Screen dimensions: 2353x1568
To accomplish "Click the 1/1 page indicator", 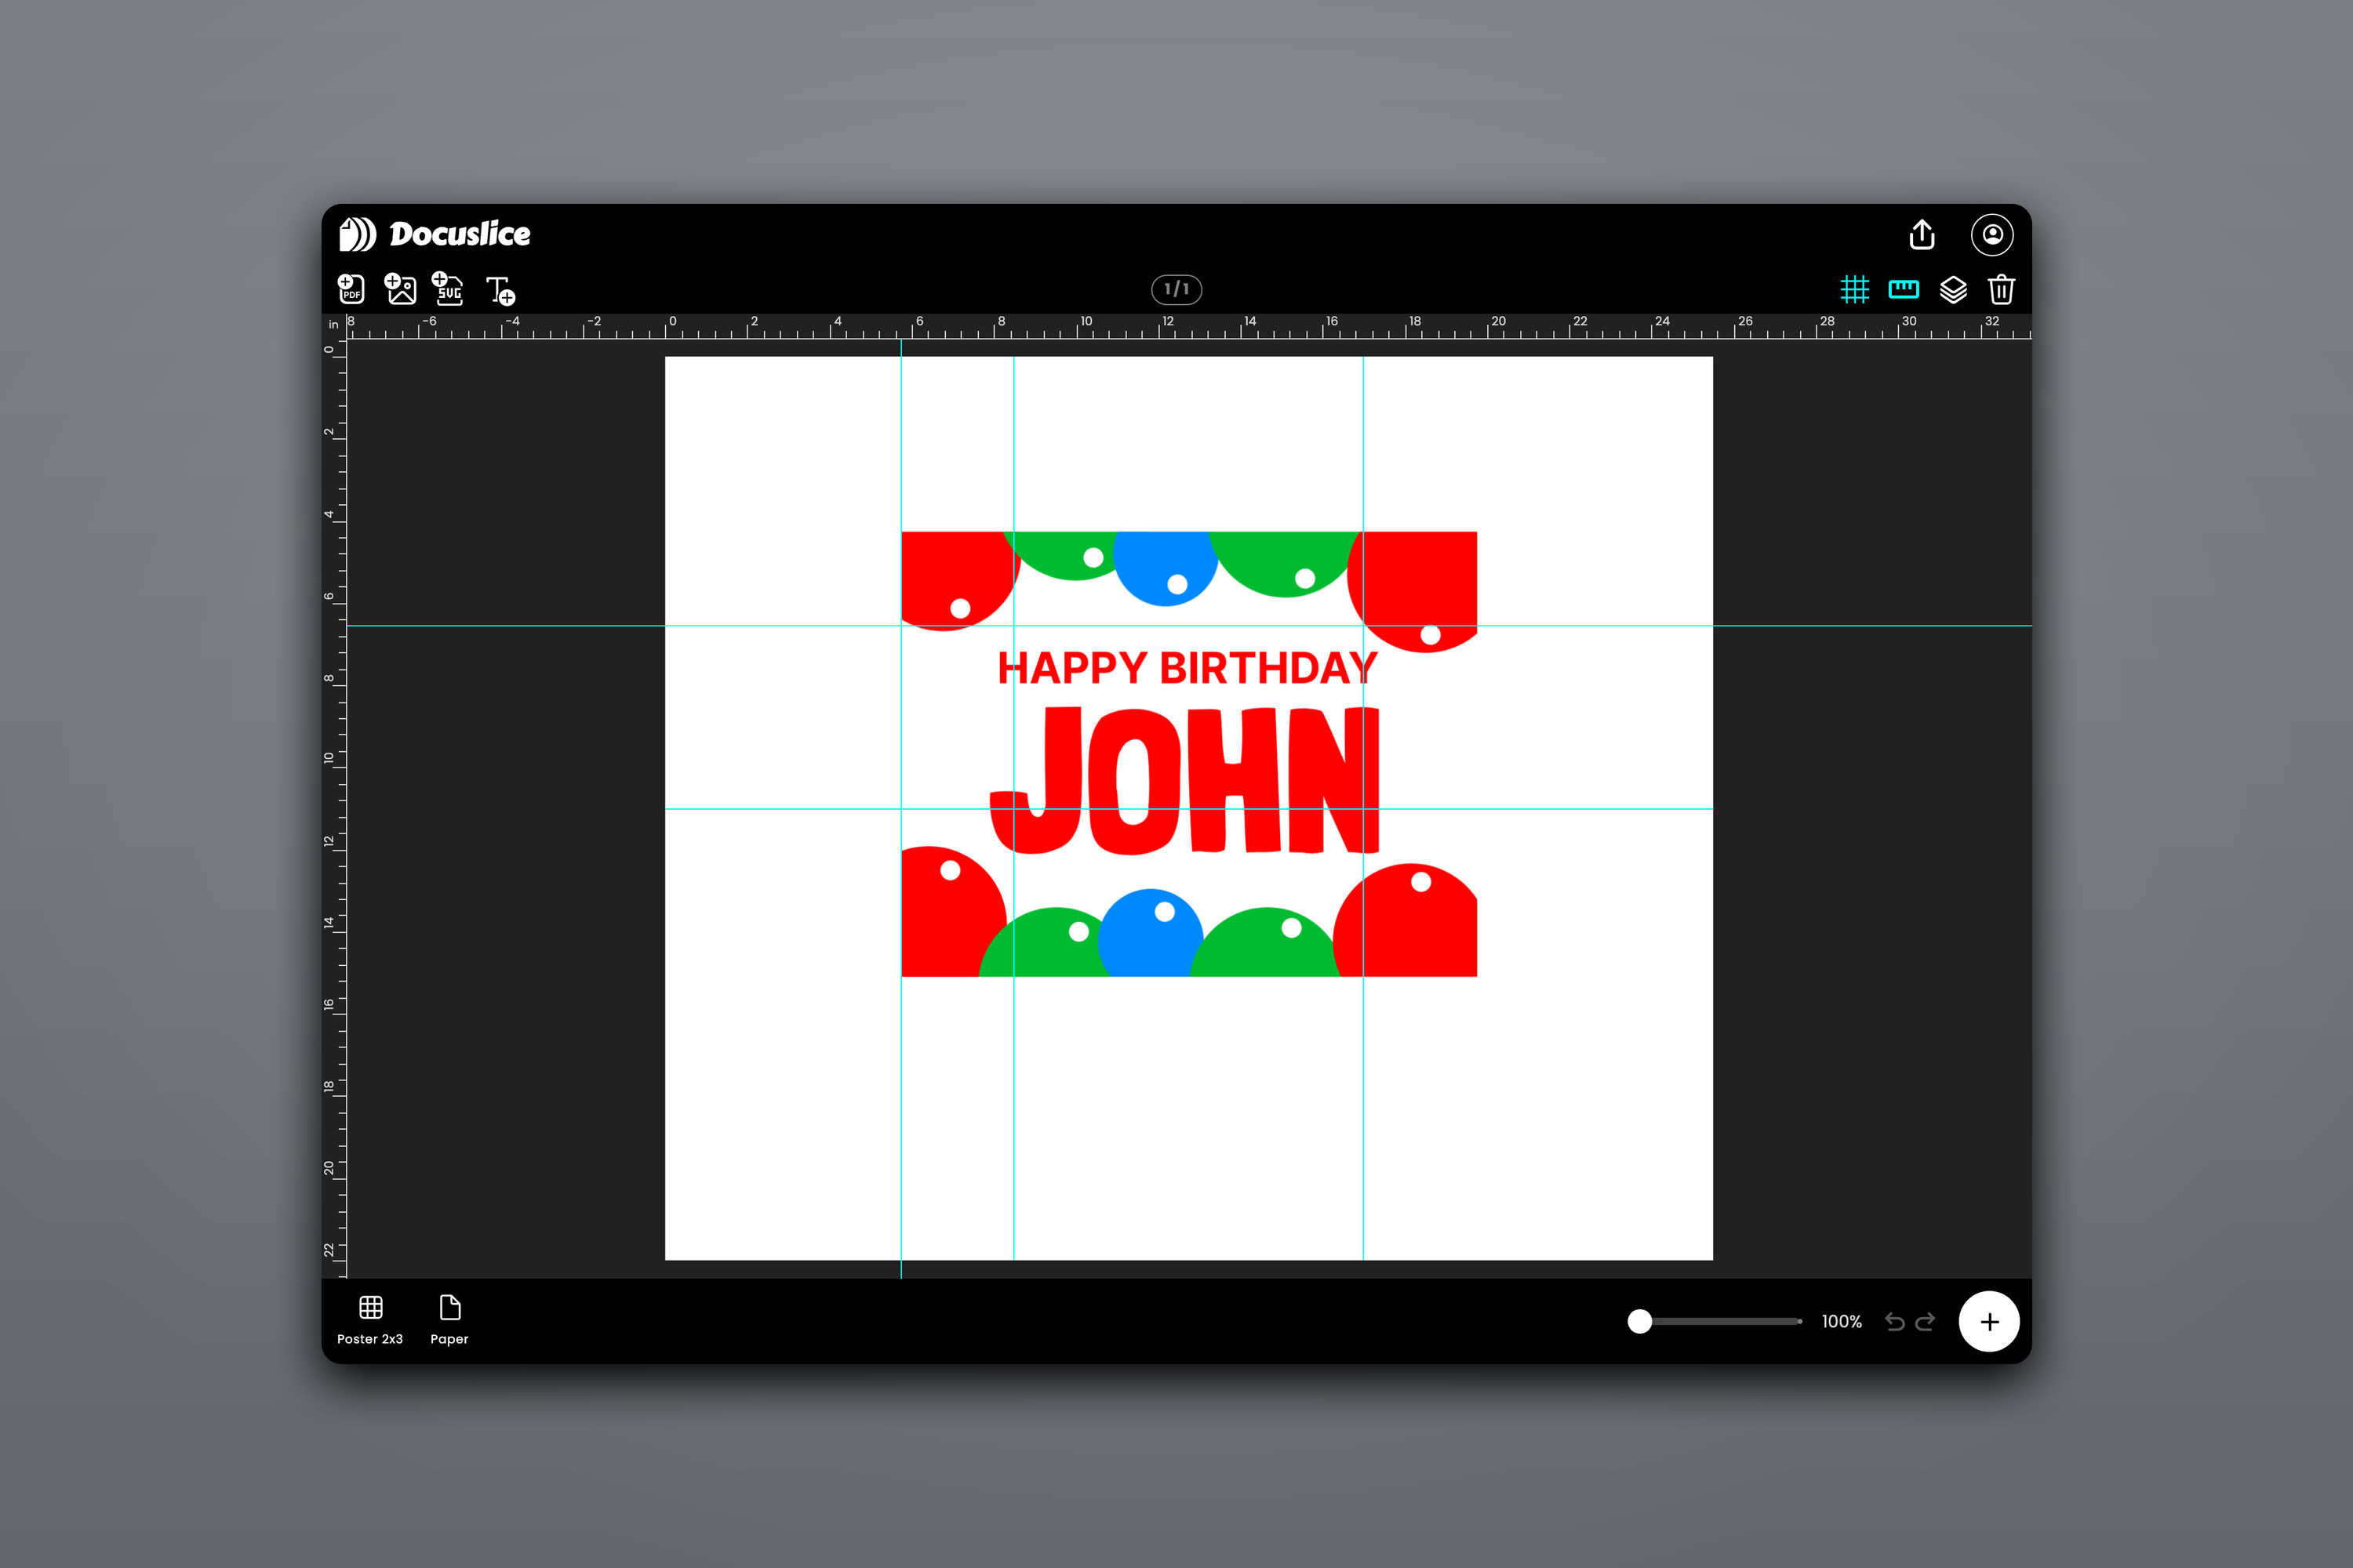I will click(1176, 289).
